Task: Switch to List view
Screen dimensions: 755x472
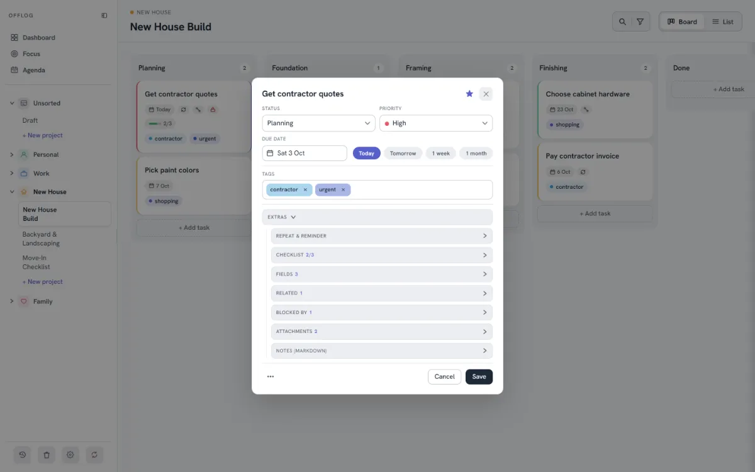Action: click(x=722, y=21)
